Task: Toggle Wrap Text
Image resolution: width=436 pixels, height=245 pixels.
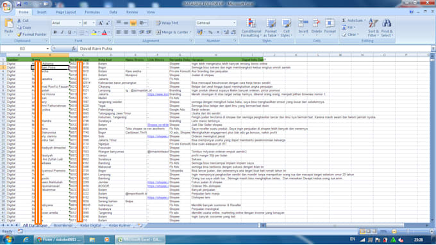Action: coord(167,23)
